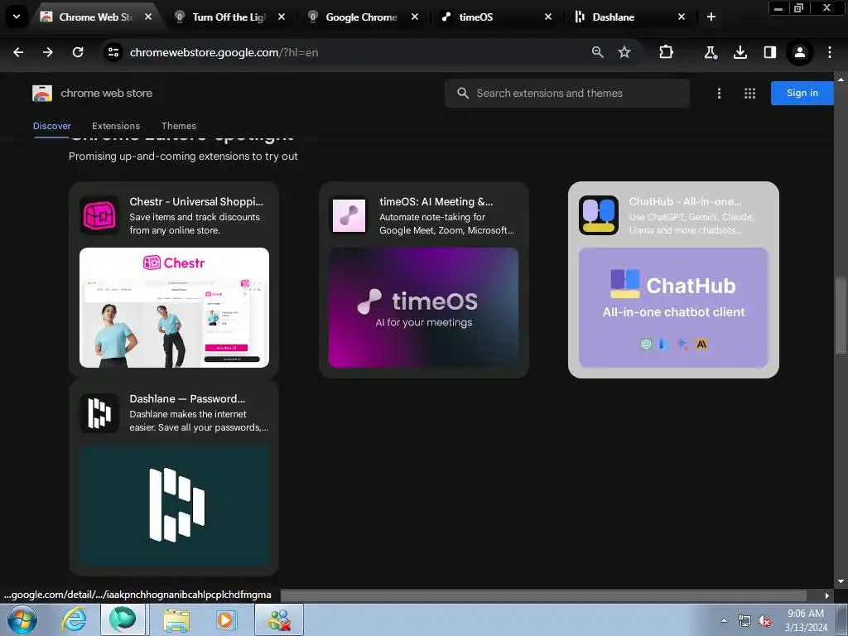848x636 pixels.
Task: Open a new tab with plus button
Action: click(x=711, y=17)
